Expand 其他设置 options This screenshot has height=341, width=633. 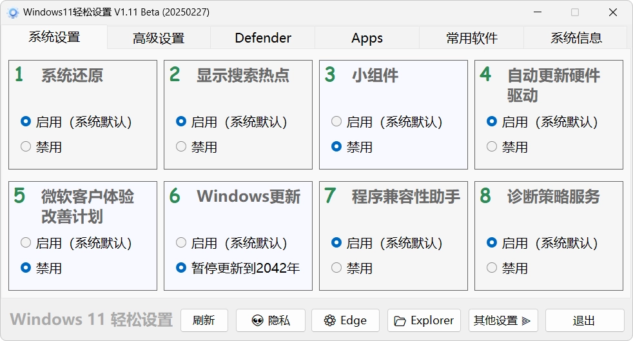coord(503,320)
